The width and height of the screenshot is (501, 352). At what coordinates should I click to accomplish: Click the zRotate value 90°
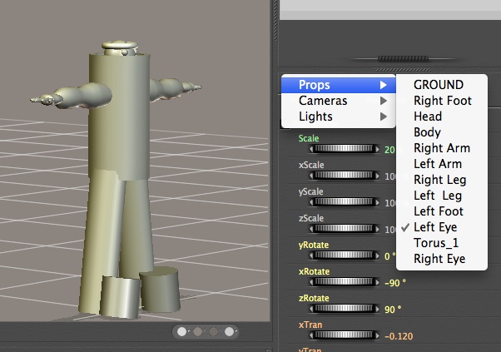point(393,309)
